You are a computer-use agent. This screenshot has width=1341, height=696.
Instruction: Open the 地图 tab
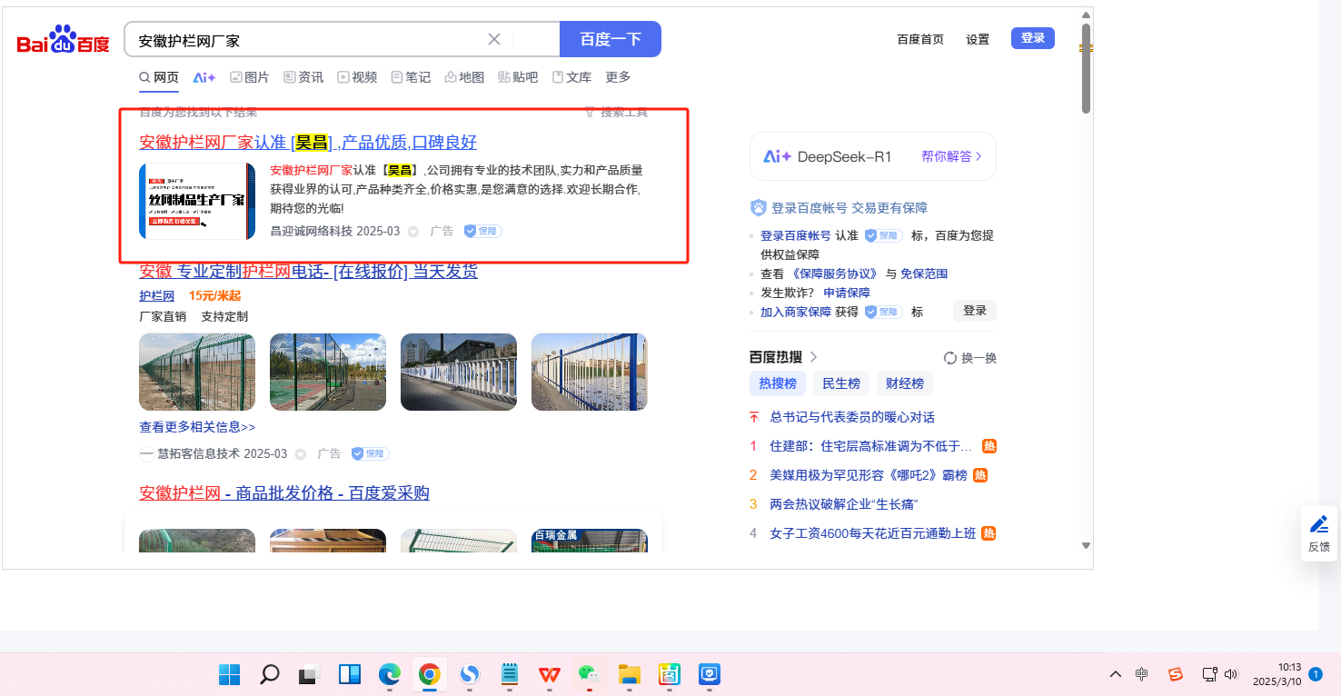[464, 77]
